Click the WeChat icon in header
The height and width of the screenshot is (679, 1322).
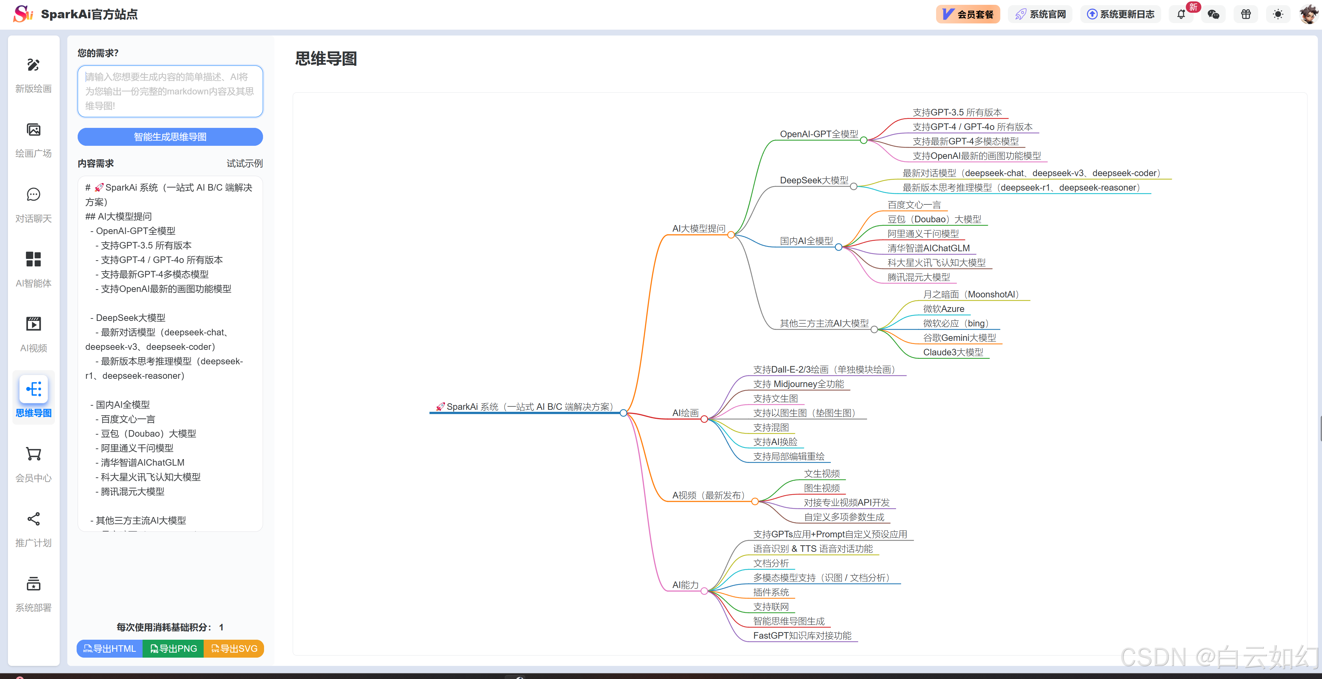pos(1213,14)
